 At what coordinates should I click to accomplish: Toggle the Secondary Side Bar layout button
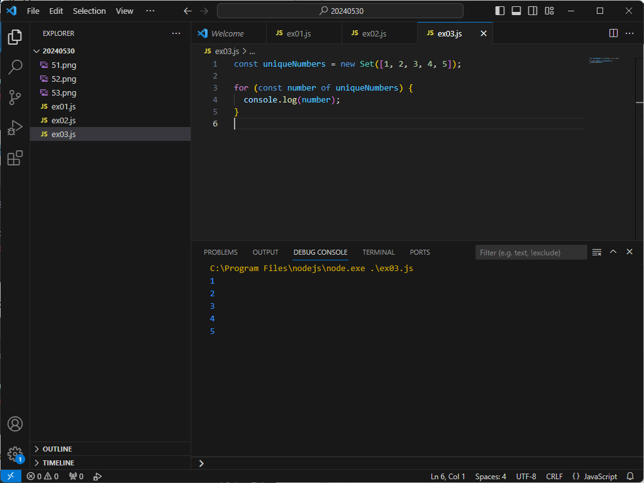pos(533,11)
